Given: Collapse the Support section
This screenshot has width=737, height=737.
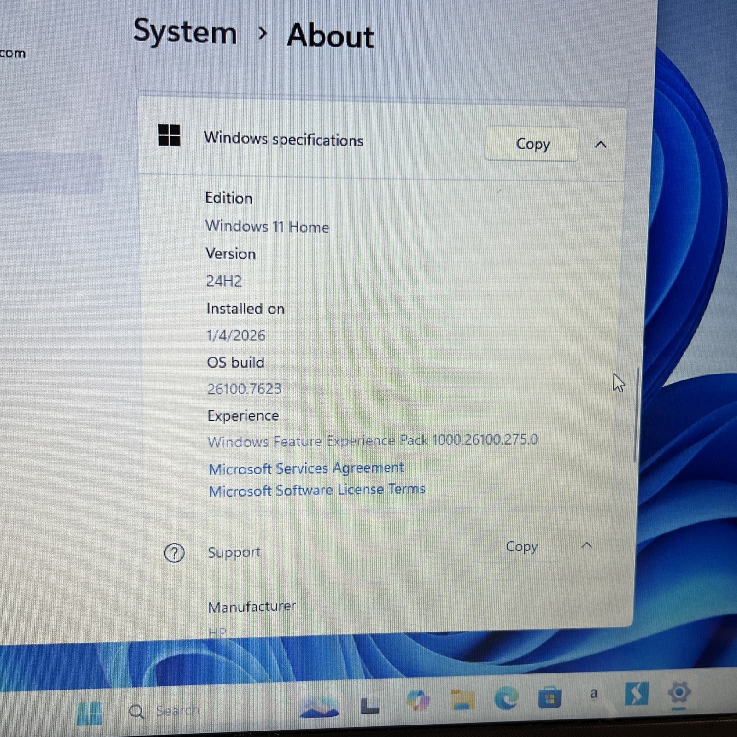Looking at the screenshot, I should (586, 545).
